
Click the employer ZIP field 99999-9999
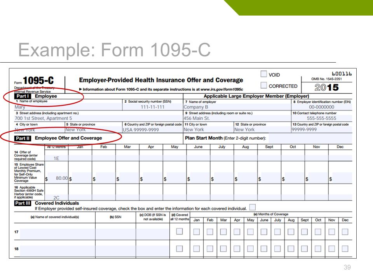pyautogui.click(x=322, y=129)
